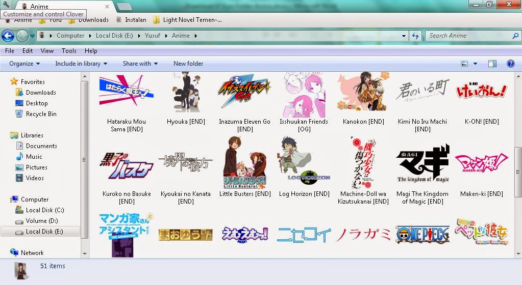The height and width of the screenshot is (285, 522).
Task: Select Pictures library
Action: pos(32,167)
